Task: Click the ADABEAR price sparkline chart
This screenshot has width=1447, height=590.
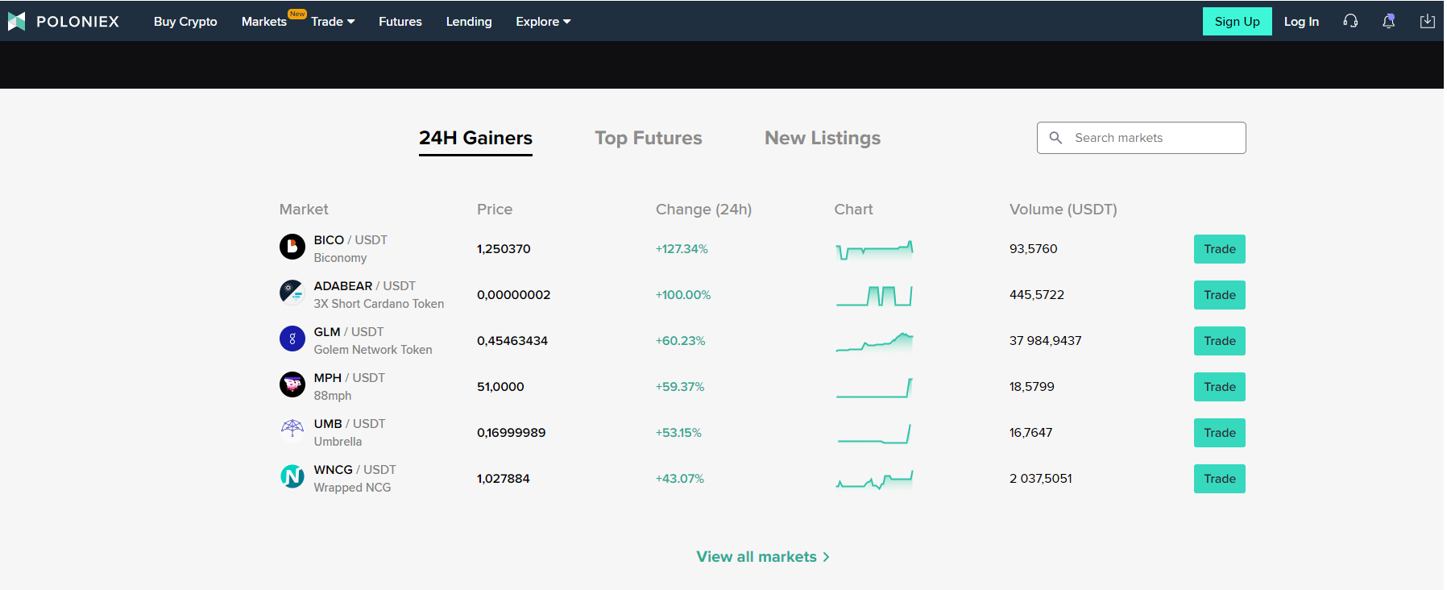Action: pyautogui.click(x=874, y=296)
